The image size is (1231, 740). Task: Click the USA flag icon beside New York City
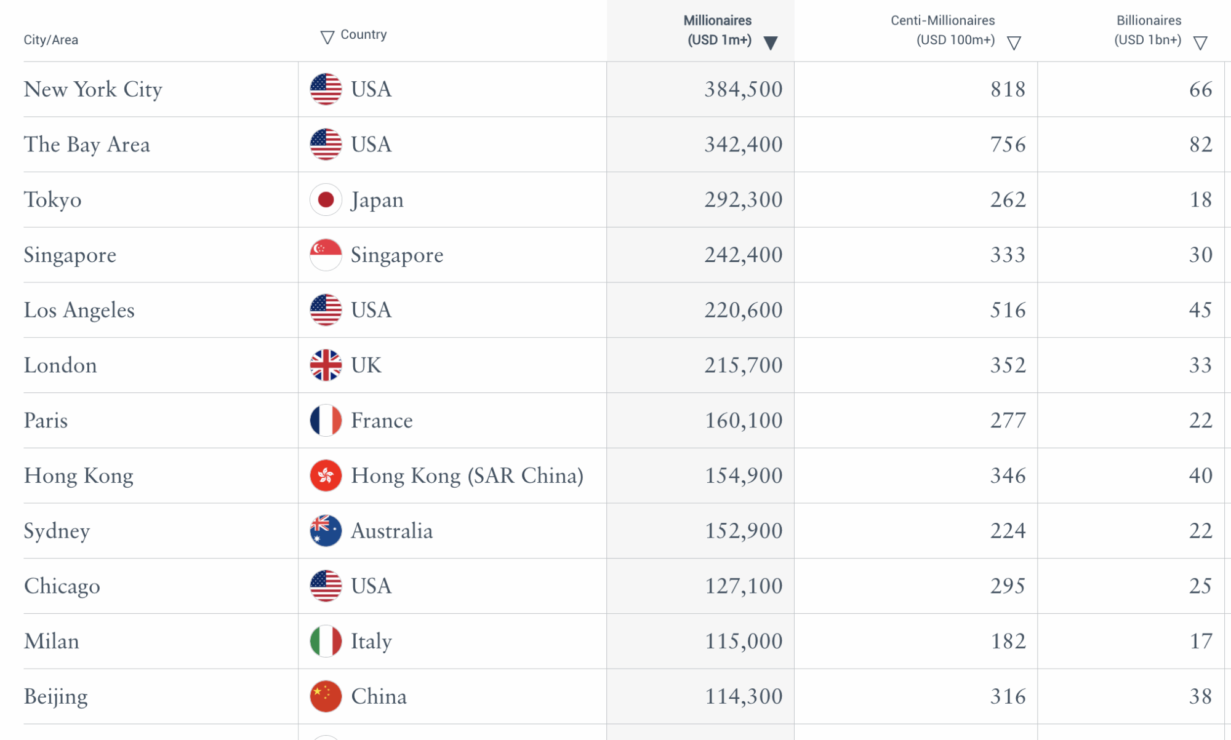326,89
